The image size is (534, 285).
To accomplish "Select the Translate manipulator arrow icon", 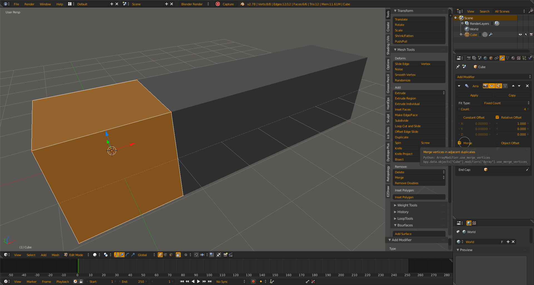I will (x=122, y=255).
